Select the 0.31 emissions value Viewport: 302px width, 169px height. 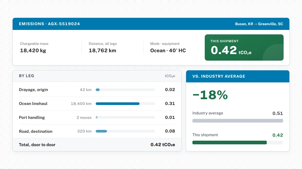click(170, 103)
